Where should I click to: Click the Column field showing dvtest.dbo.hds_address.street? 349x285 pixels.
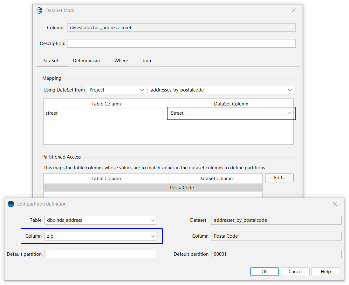pos(181,28)
